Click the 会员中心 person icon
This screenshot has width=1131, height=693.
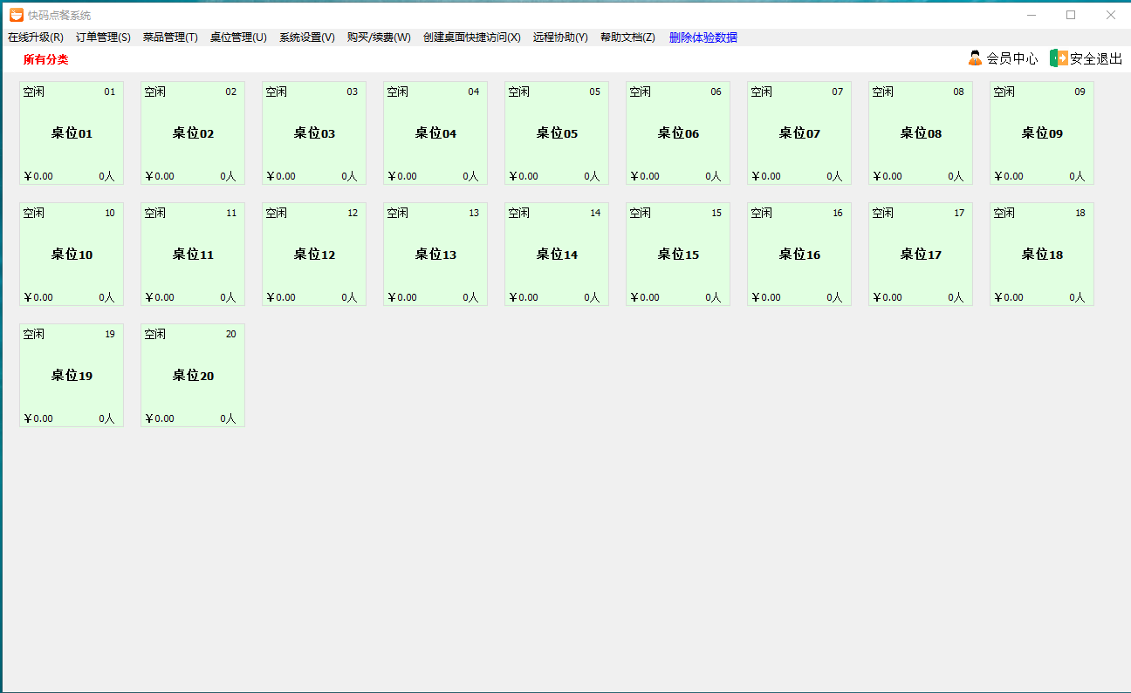pos(975,58)
